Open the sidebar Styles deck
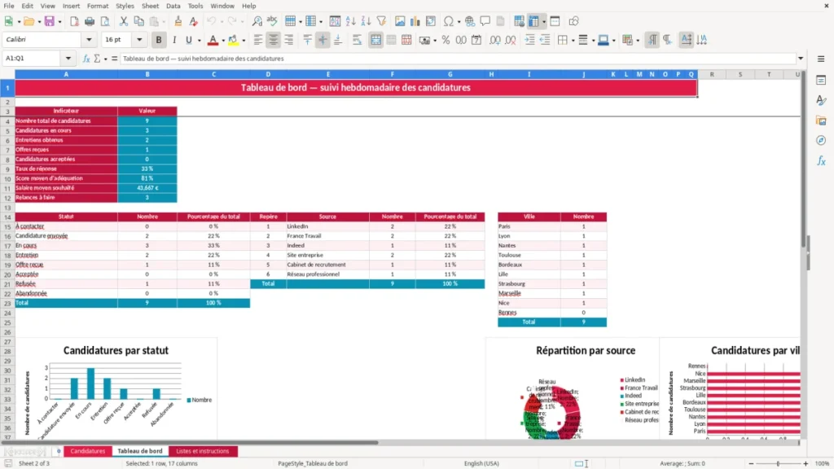834x469 pixels. pos(821,100)
